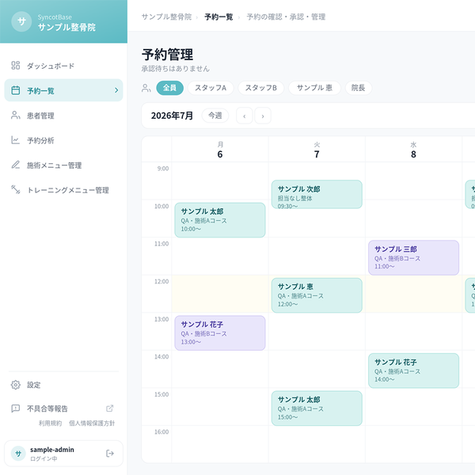Click the 不具合等報告 message icon
Screen dimensions: 475x475
click(16, 408)
